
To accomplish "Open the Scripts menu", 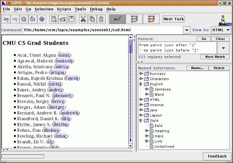I will [x=64, y=9].
